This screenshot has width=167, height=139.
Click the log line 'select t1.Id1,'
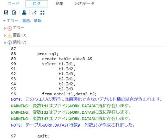click(58, 64)
